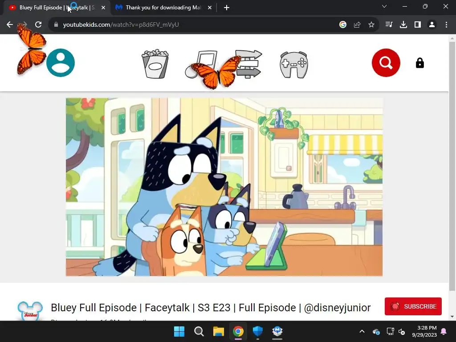Click the OneDrive cloud tray icon

click(x=376, y=331)
